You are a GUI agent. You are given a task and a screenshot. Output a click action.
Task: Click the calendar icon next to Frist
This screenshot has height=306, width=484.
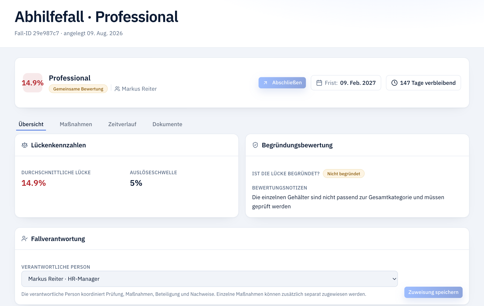(x=319, y=83)
